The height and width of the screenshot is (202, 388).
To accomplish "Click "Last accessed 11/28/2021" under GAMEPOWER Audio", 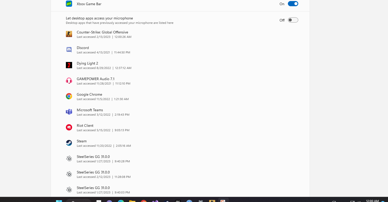I will click(x=94, y=83).
